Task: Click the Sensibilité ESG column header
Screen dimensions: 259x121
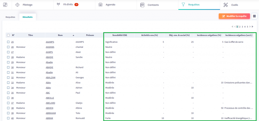Action: pos(120,35)
